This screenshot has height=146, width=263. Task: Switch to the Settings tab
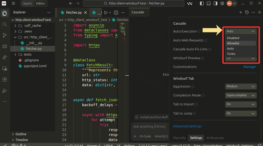(x=196, y=138)
